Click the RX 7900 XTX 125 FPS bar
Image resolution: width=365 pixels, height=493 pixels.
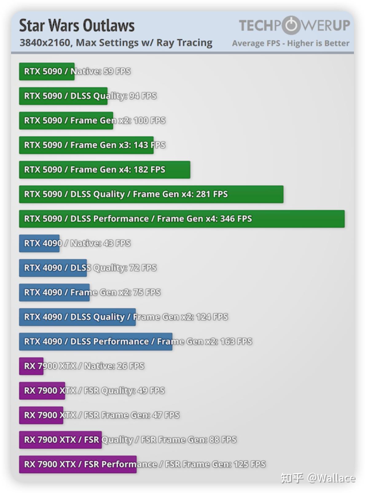tap(78, 464)
